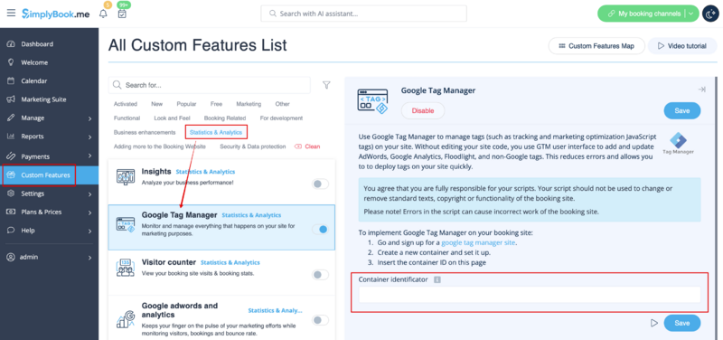The height and width of the screenshot is (340, 723).
Task: Expand the Settings submenu arrow
Action: 89,194
